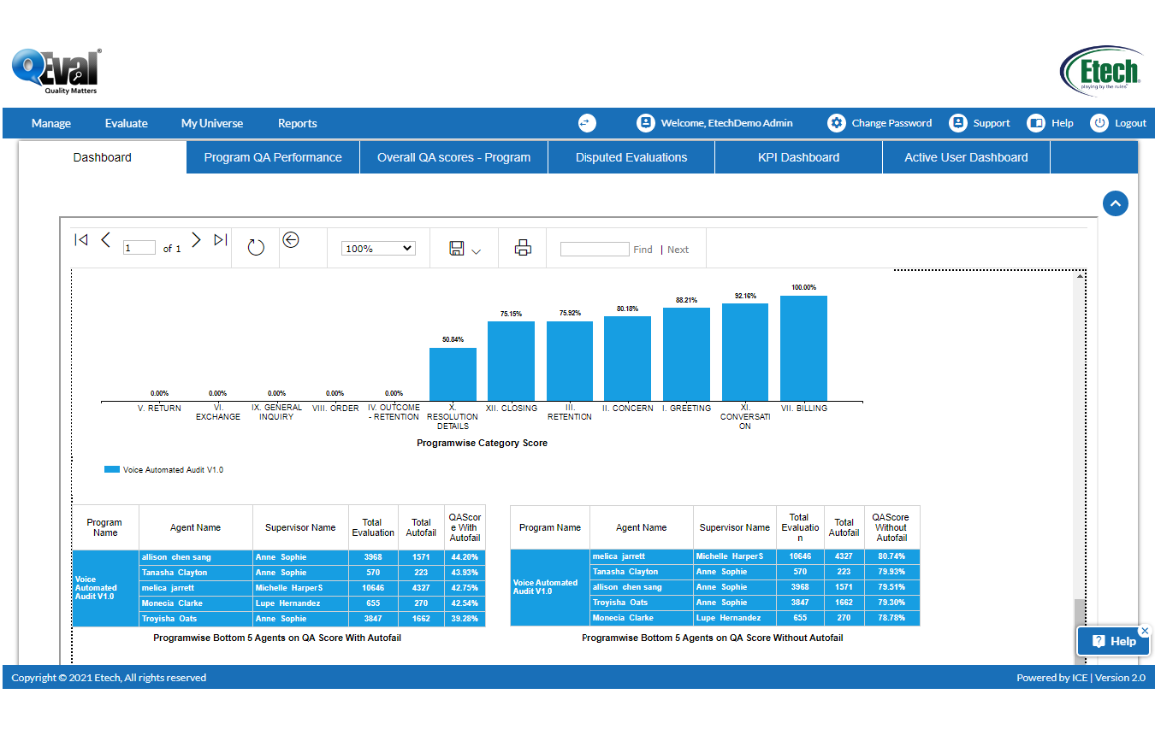Screen dimensions: 1155x747
Task: Navigate back to parent report
Action: coord(291,240)
